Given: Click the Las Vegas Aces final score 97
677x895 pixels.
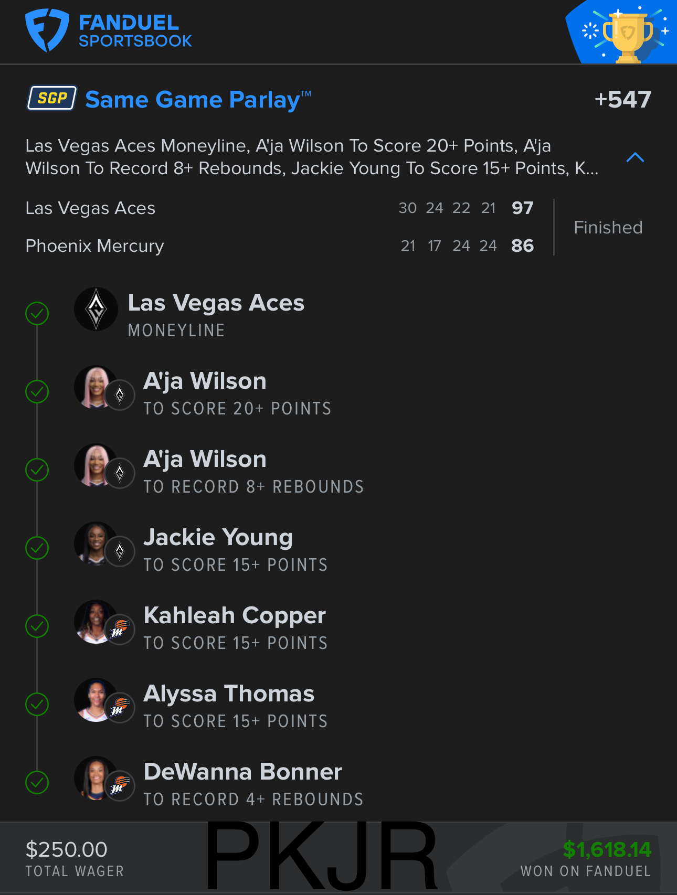Looking at the screenshot, I should [x=522, y=208].
